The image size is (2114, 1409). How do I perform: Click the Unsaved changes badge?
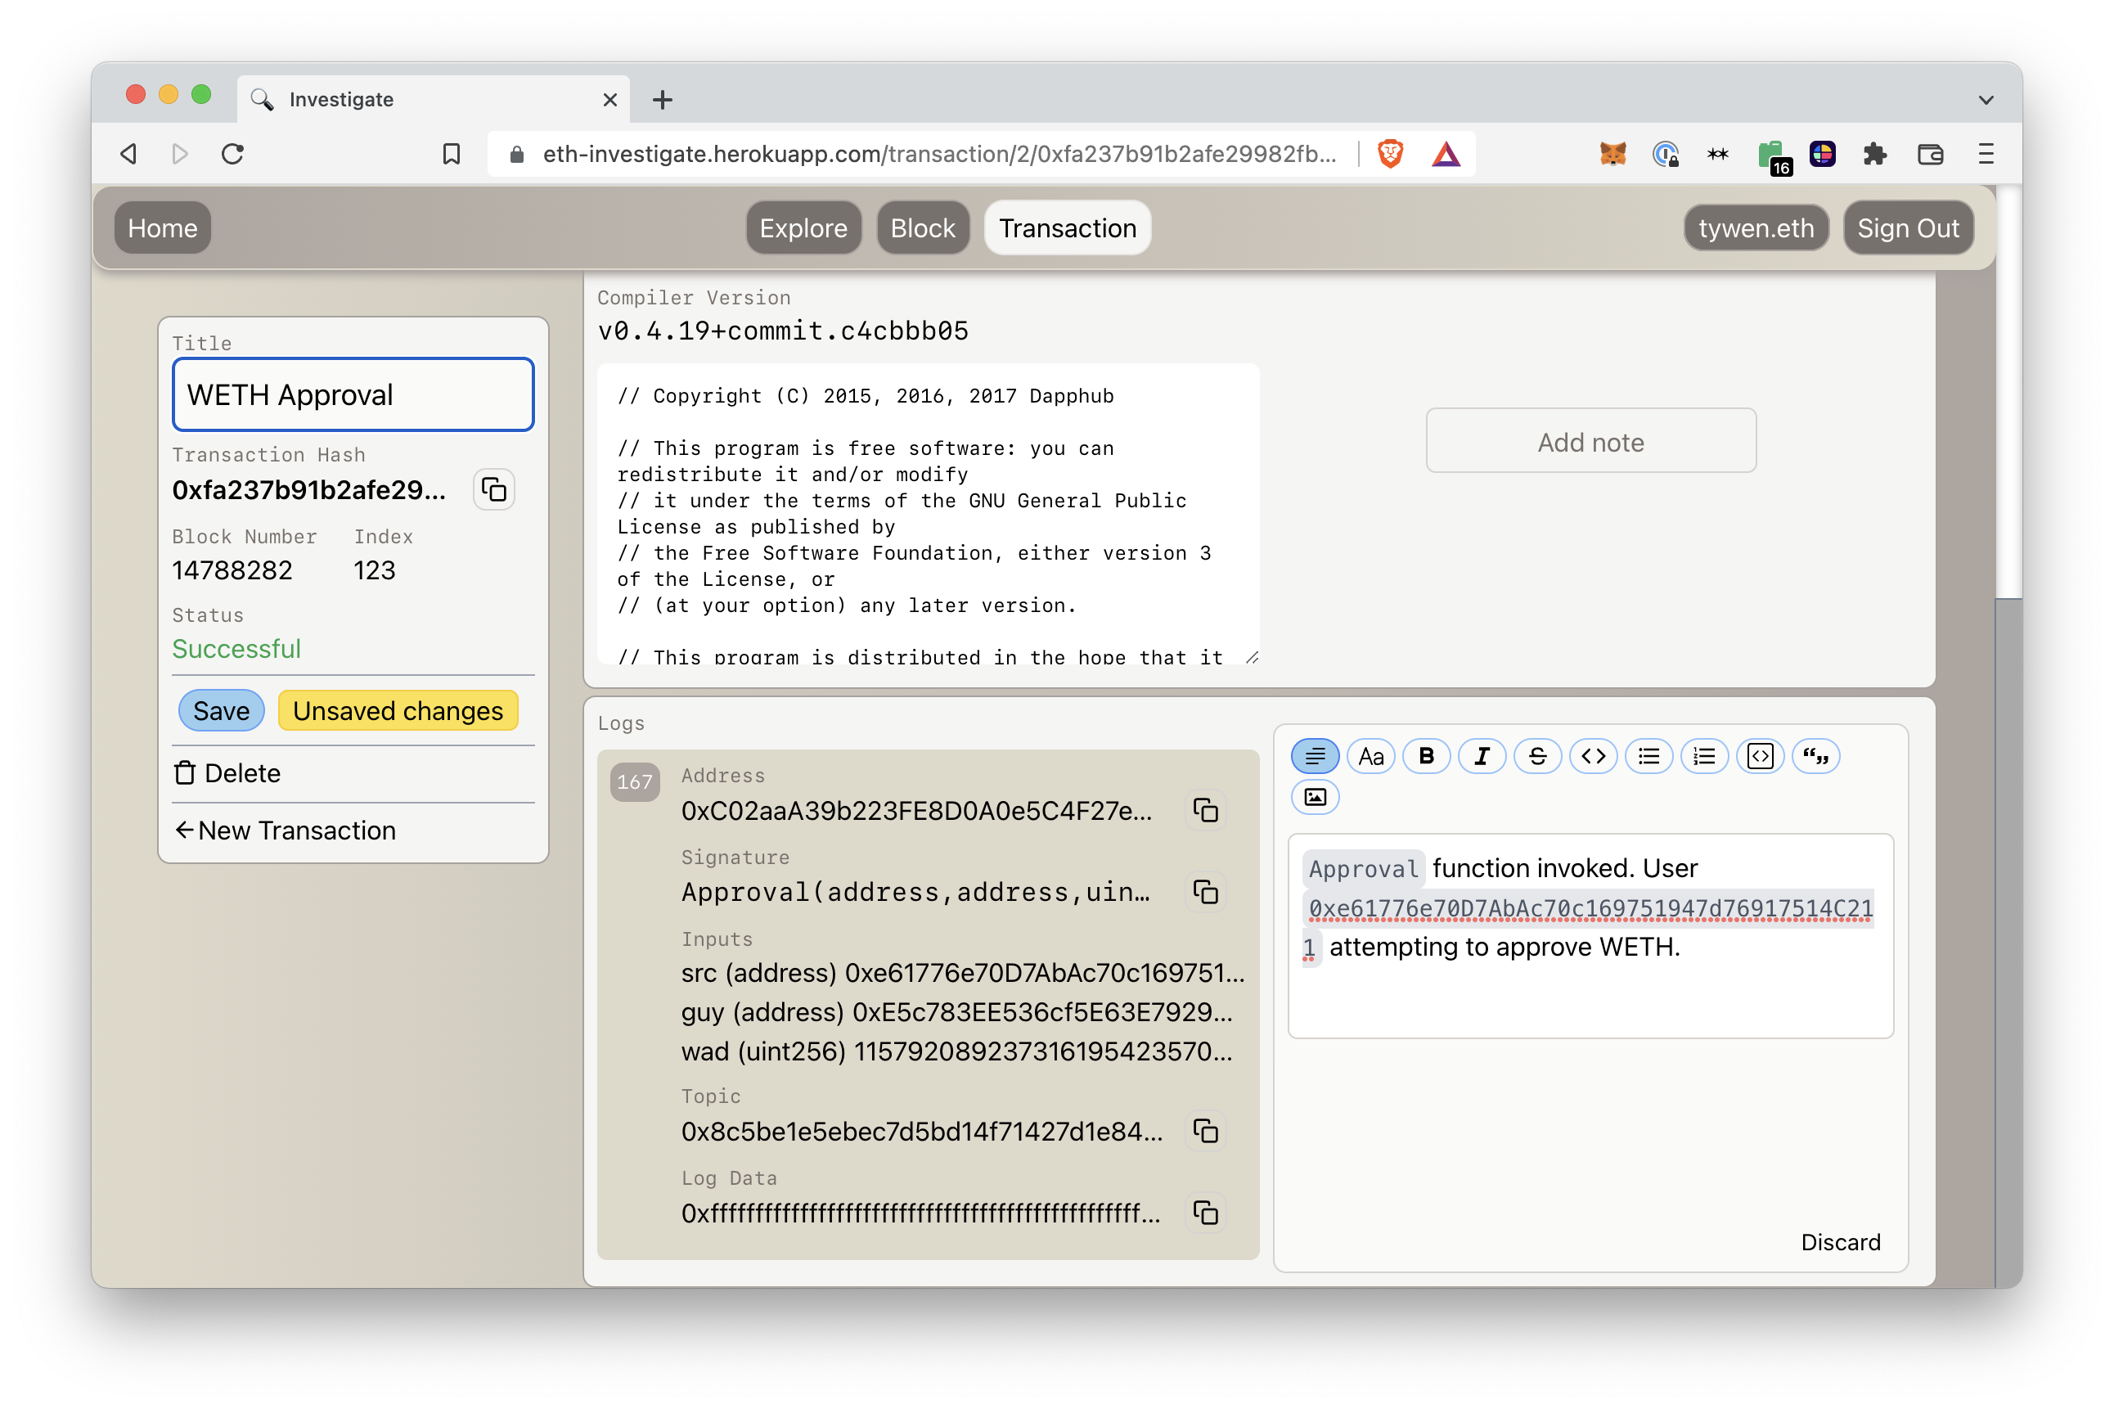[398, 711]
